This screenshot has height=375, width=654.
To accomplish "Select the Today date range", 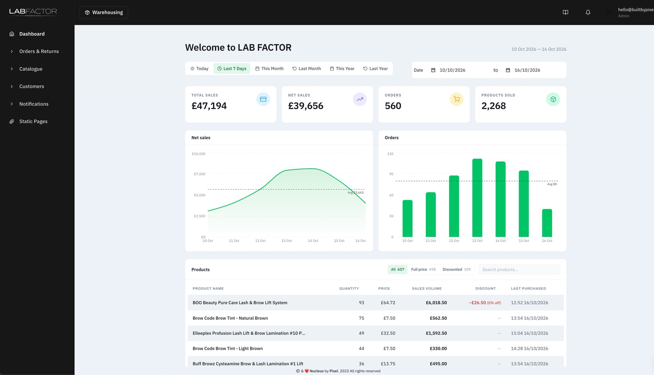I will click(x=199, y=68).
